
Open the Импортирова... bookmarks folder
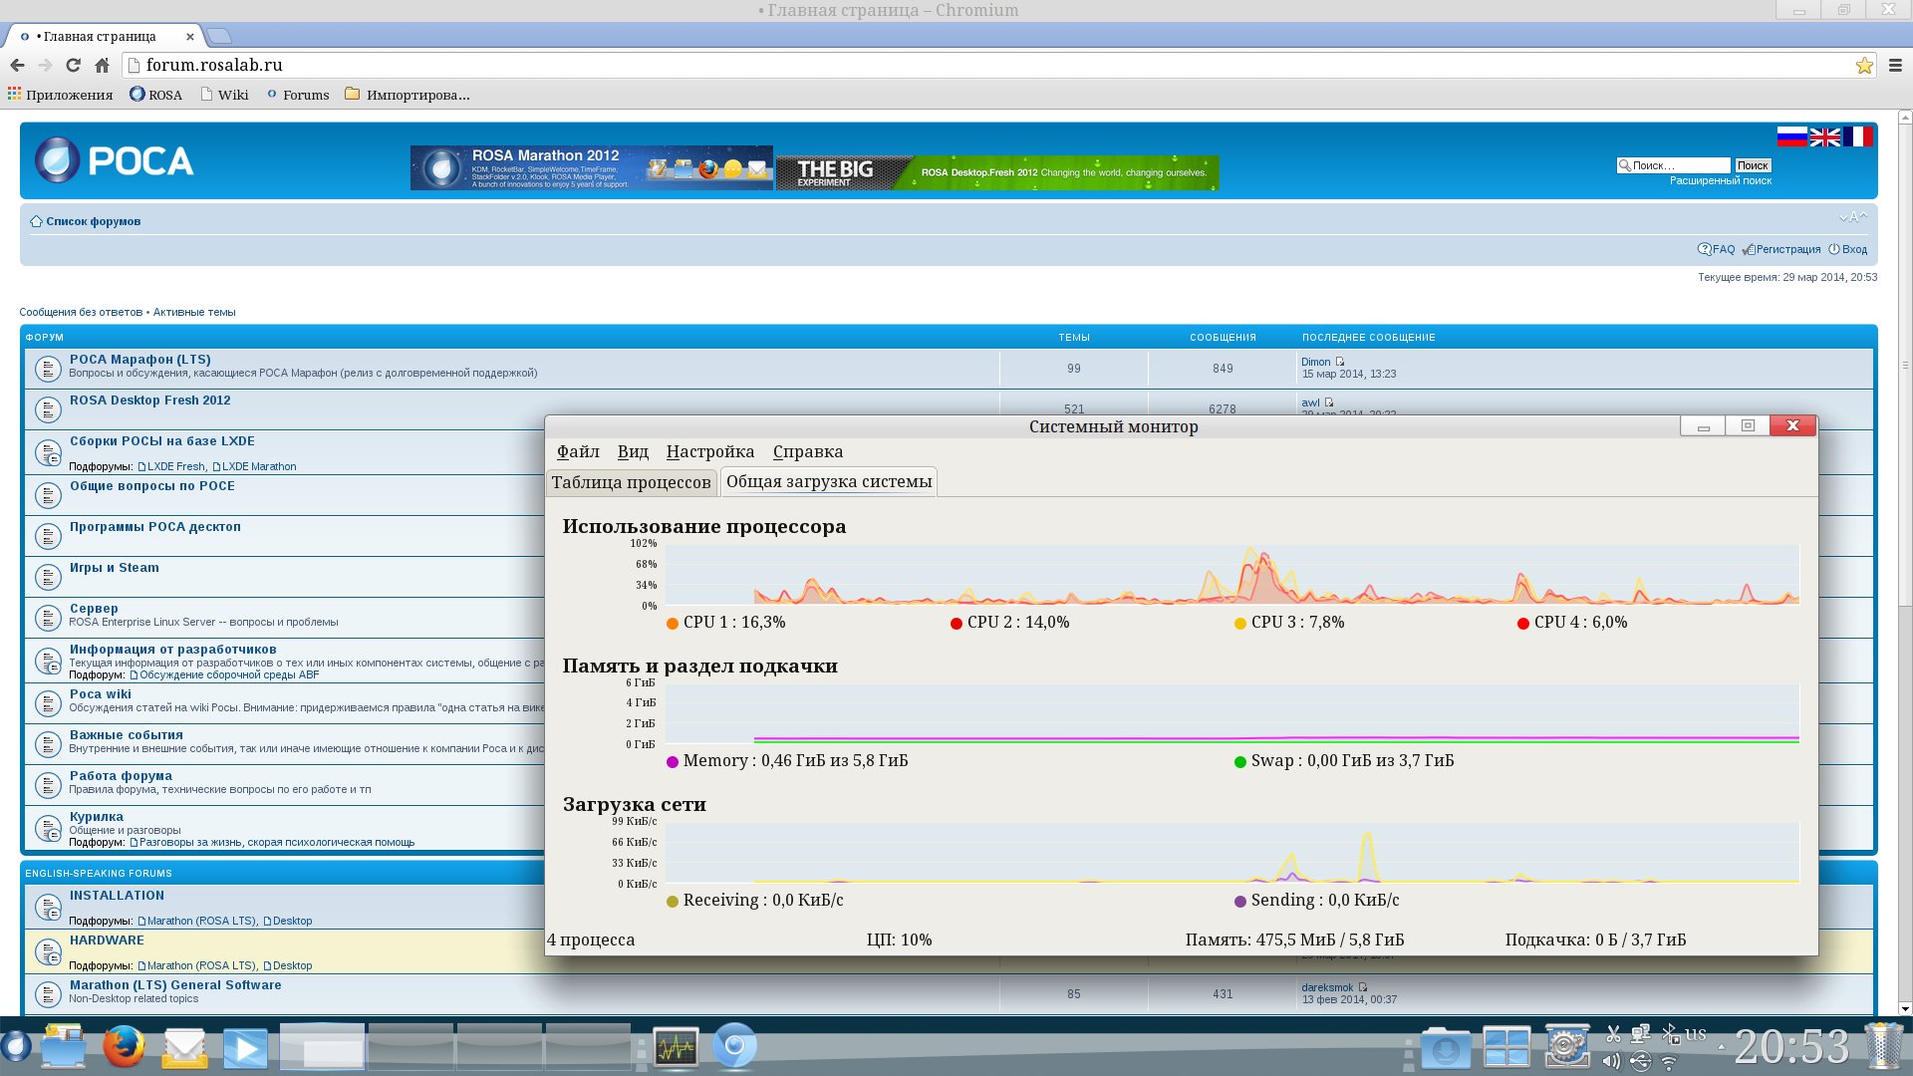408,95
